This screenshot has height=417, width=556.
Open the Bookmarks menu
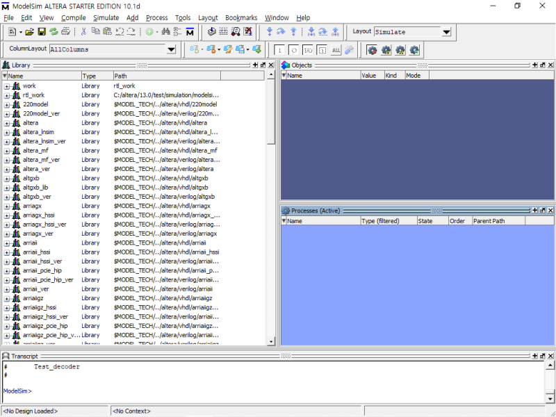point(240,17)
